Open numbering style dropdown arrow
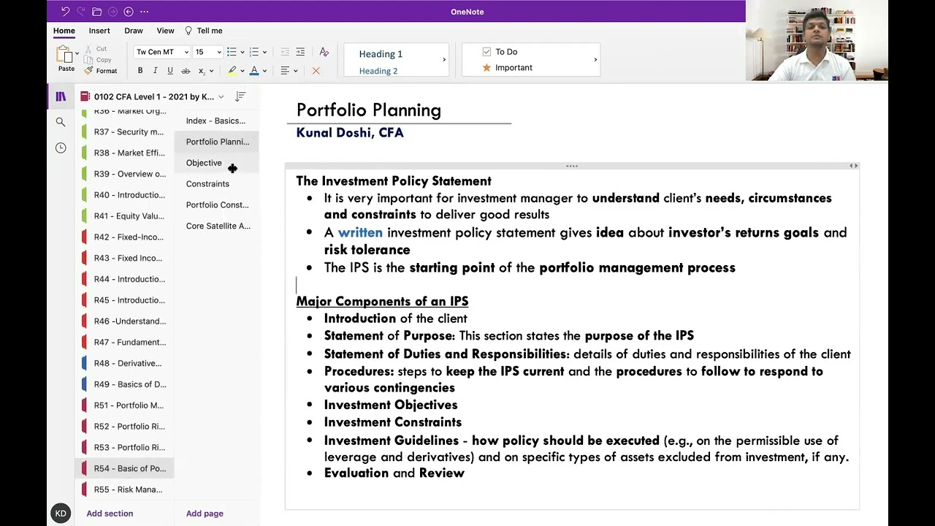 264,52
